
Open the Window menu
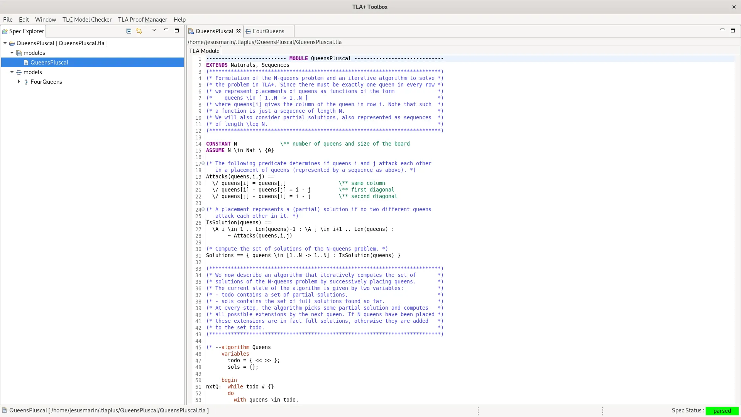(x=46, y=20)
